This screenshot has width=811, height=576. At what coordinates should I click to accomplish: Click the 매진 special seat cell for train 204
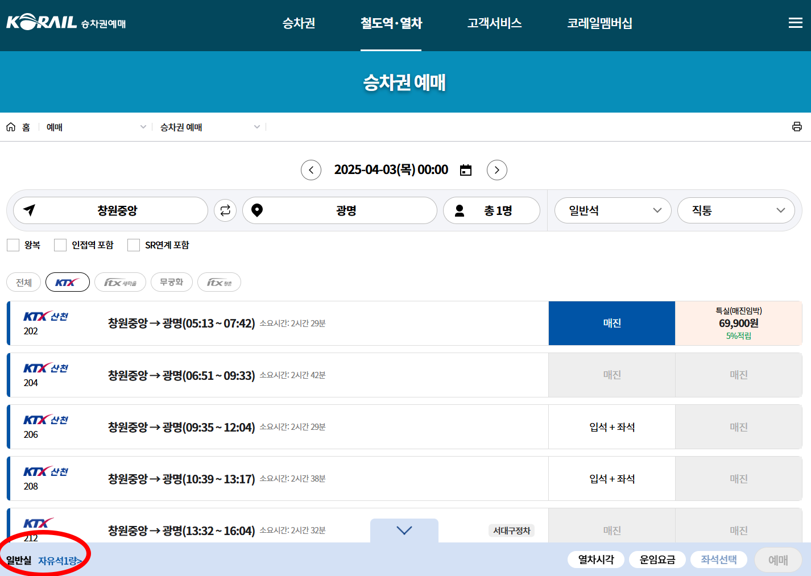pyautogui.click(x=739, y=375)
